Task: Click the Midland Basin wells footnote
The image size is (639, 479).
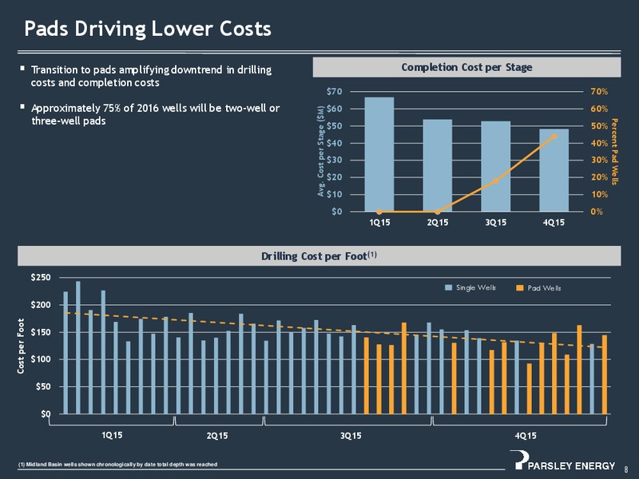Action: coord(117,465)
